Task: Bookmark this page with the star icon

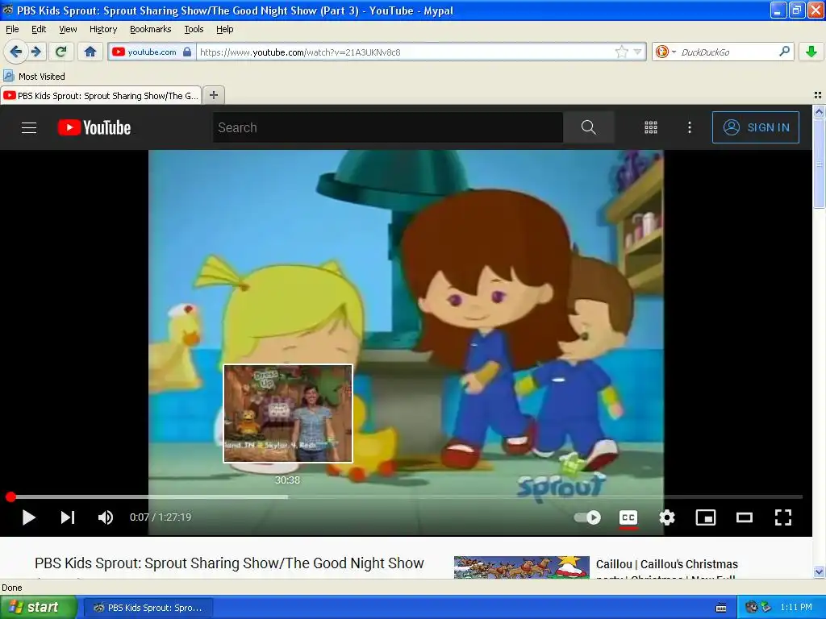Action: point(622,52)
